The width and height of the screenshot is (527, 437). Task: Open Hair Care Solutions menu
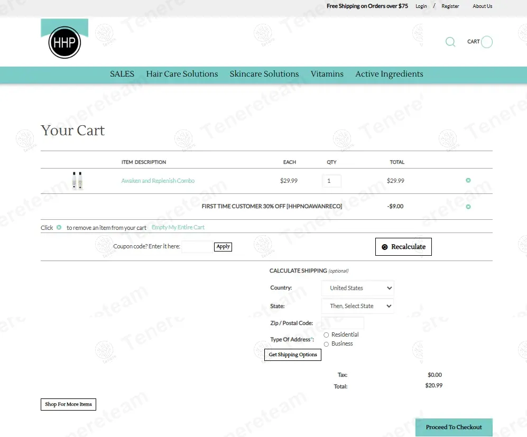coord(182,74)
